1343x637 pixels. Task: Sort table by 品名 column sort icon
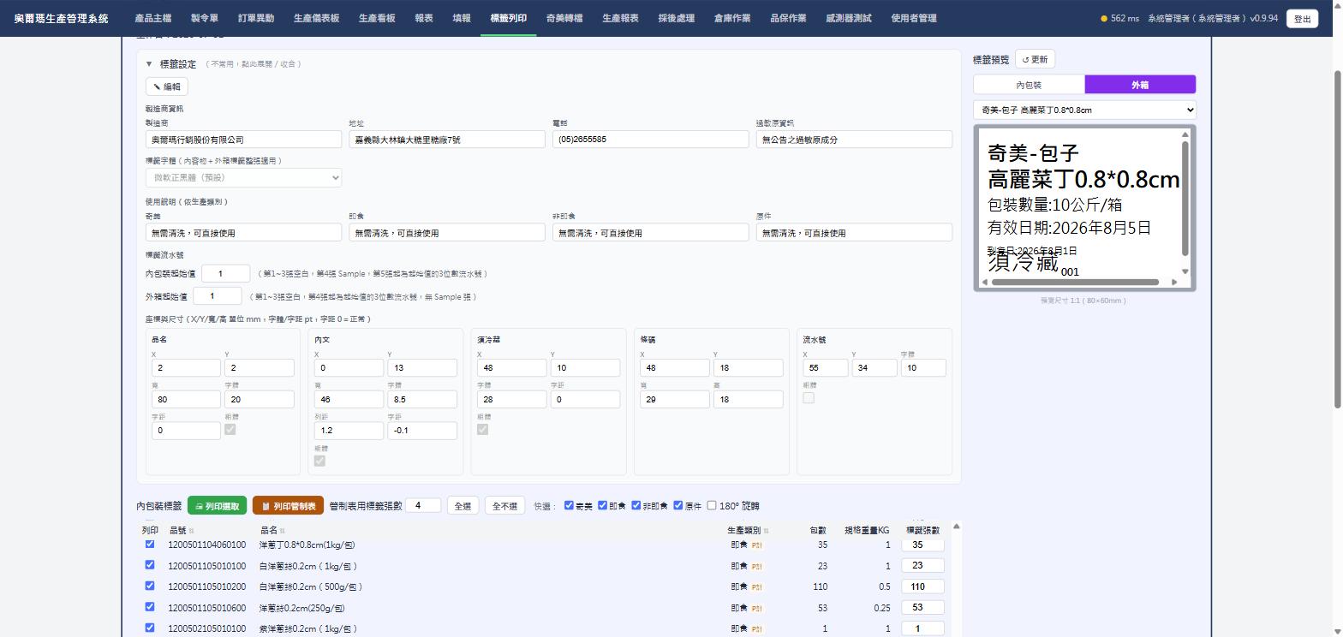[282, 531]
